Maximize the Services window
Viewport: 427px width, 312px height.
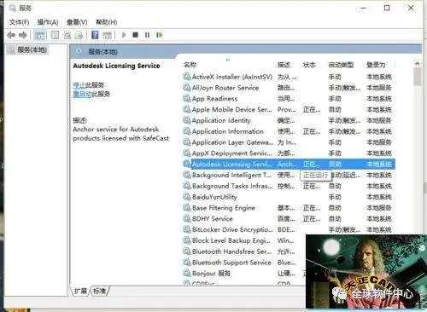[387, 8]
